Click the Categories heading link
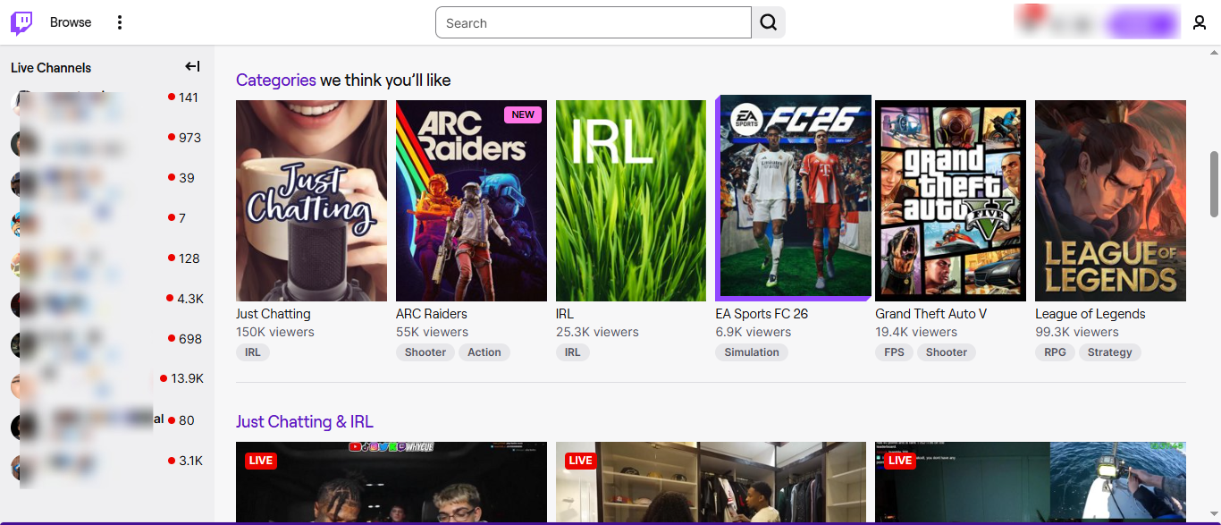 [x=275, y=80]
